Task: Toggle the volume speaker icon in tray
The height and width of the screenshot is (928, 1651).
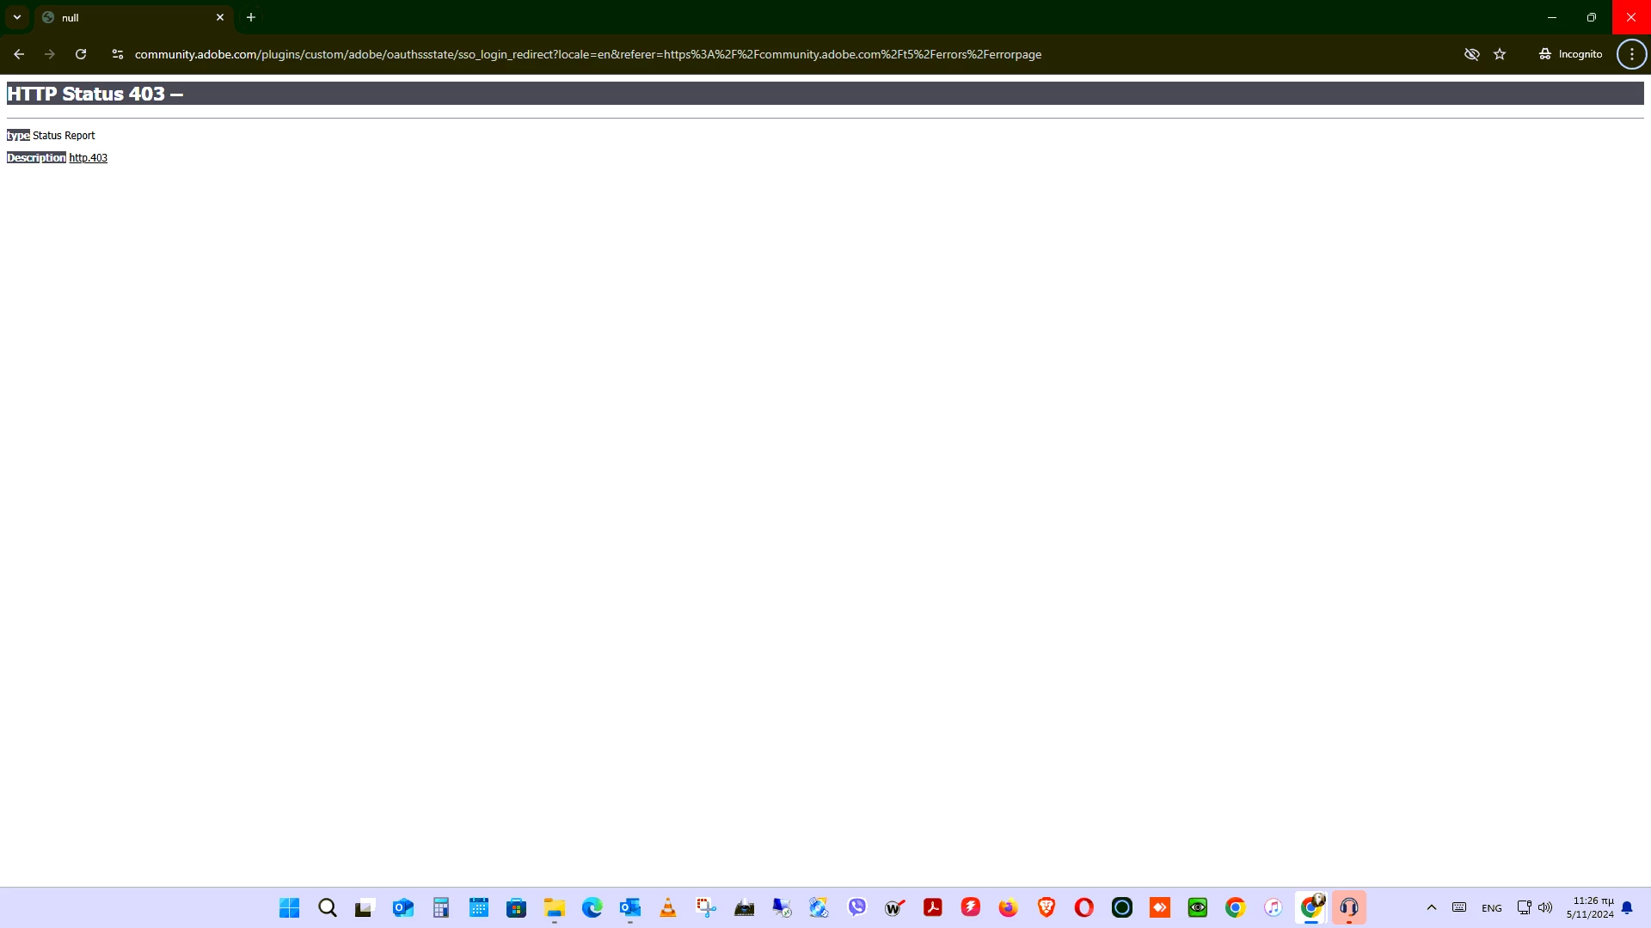Action: [x=1545, y=907]
